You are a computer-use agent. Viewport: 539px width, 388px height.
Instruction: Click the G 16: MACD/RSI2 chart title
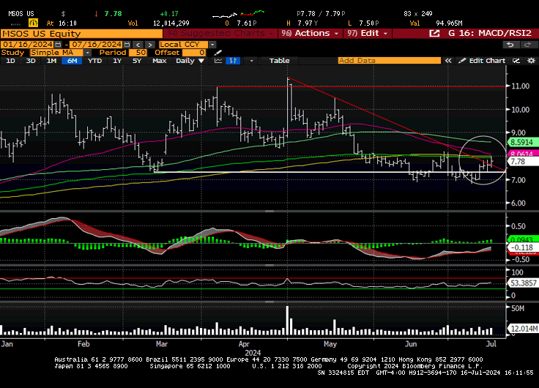click(489, 34)
